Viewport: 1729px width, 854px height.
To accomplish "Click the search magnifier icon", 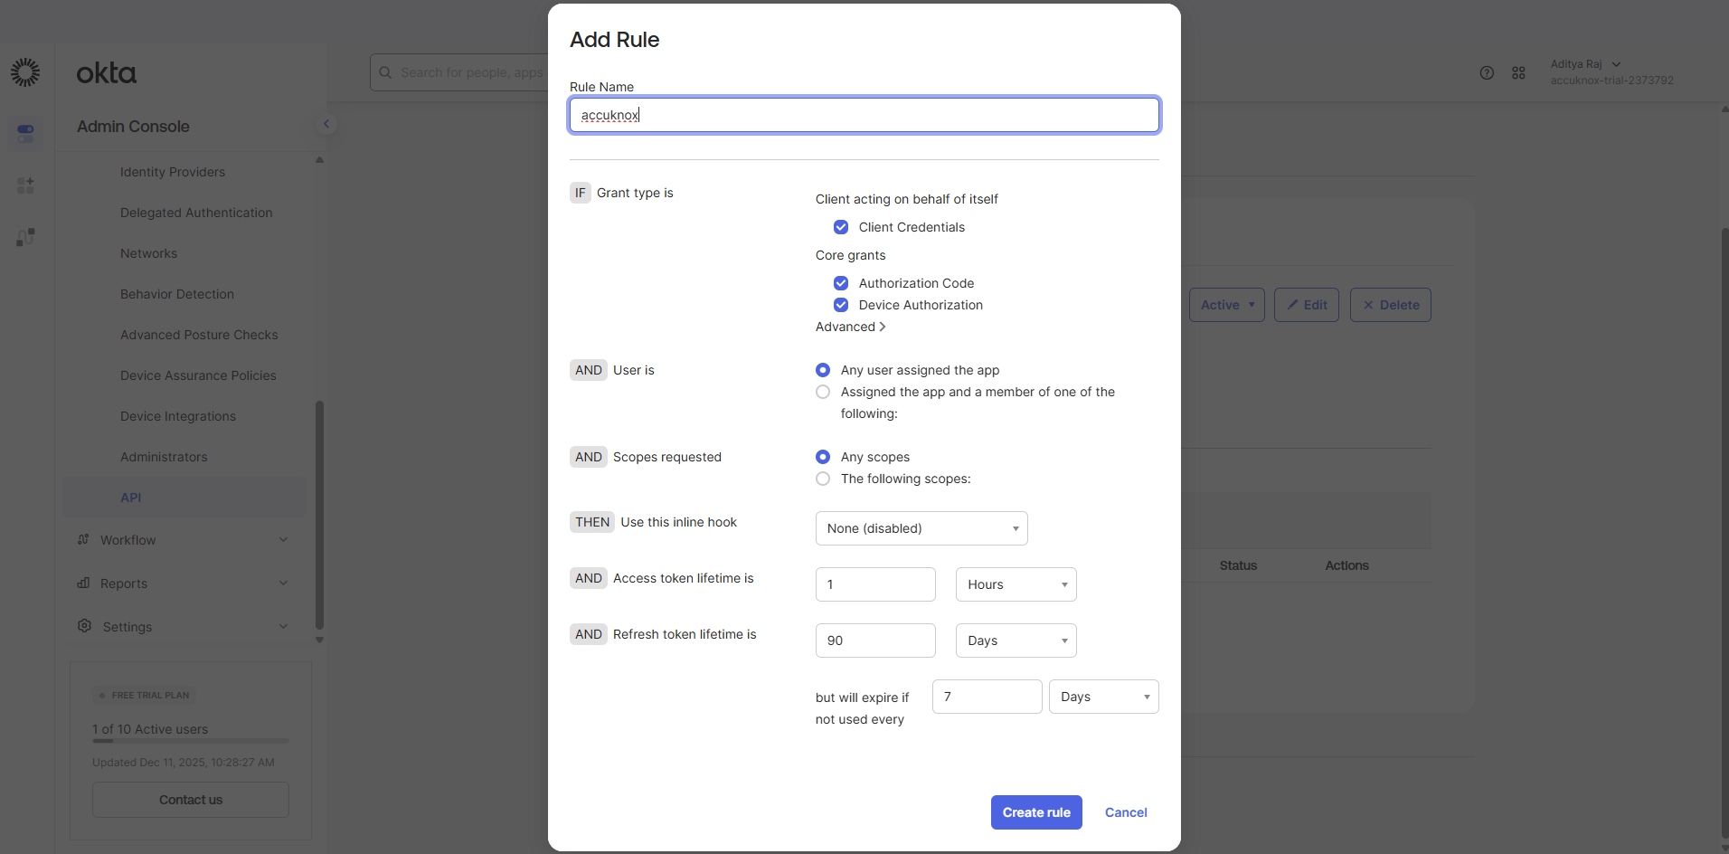I will tap(386, 72).
